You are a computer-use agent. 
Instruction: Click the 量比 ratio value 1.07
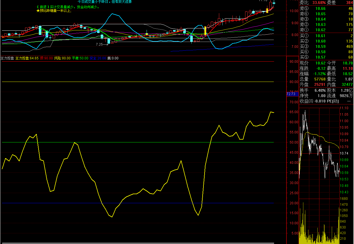point(349,79)
